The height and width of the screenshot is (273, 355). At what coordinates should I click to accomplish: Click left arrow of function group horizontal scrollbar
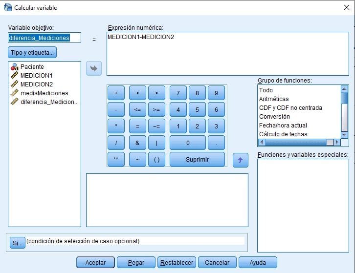262,142
